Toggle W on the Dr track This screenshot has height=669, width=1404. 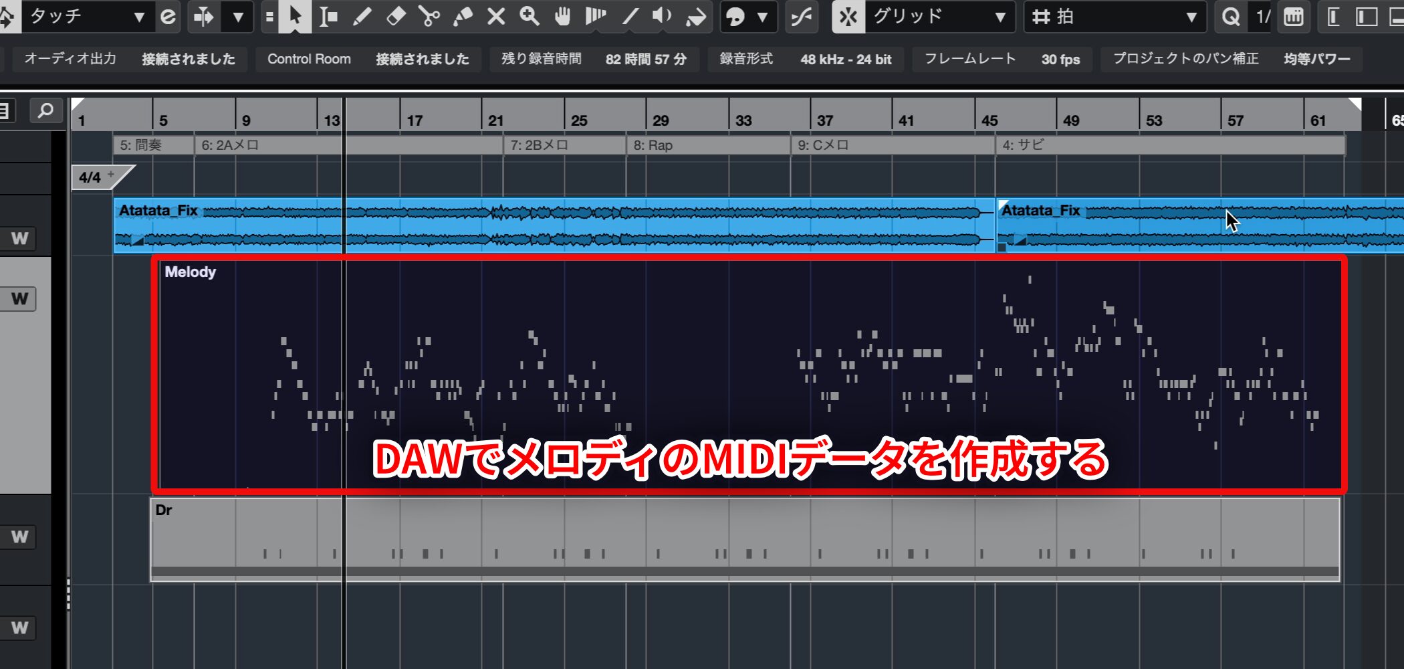click(x=19, y=537)
